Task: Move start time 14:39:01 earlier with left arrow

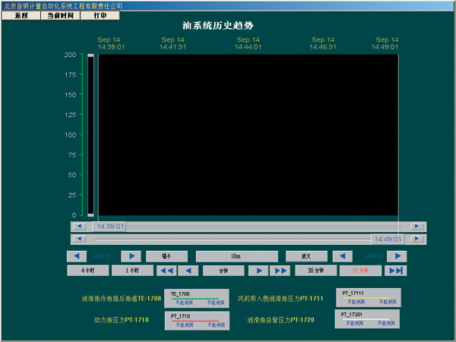Action: [78, 256]
